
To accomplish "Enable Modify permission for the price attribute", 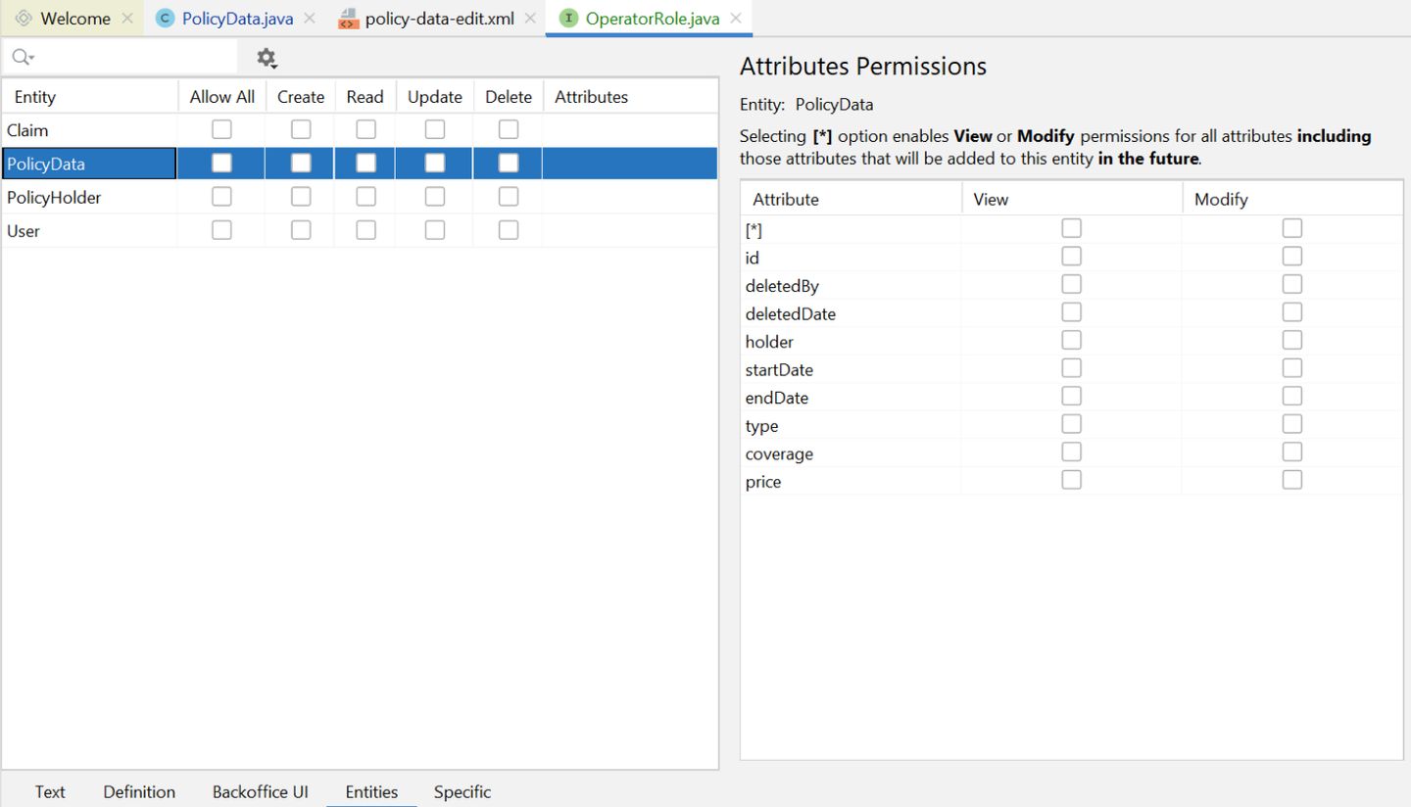I will [1292, 480].
